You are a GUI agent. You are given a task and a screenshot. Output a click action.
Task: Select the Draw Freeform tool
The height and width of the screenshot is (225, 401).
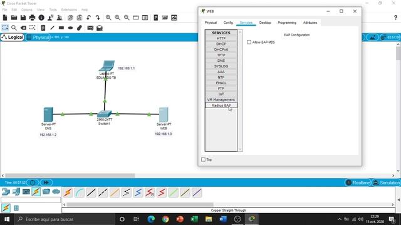coord(80,27)
